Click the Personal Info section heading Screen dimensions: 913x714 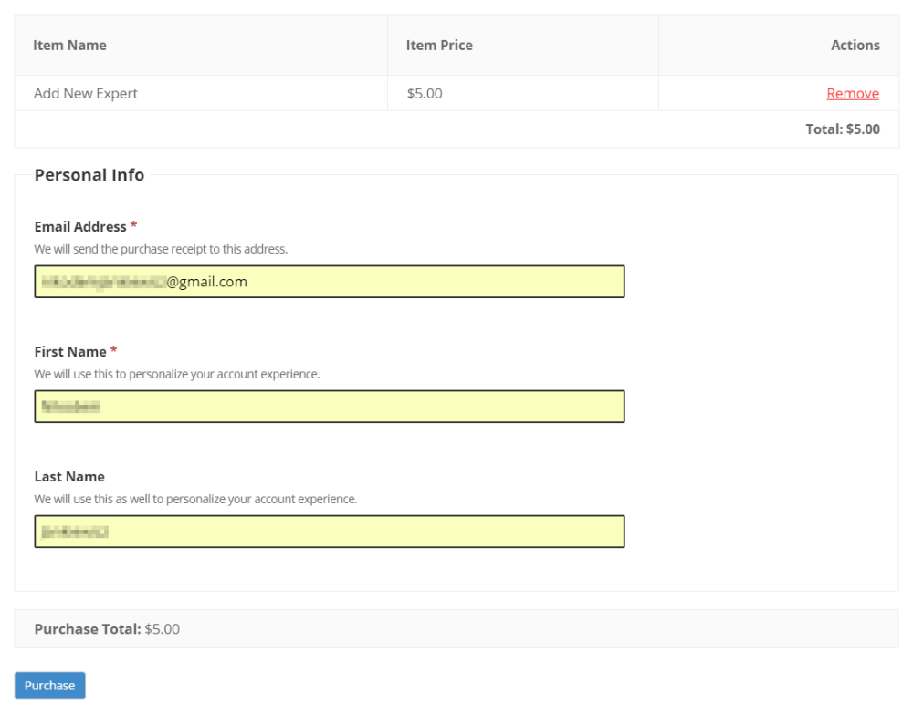pos(89,175)
